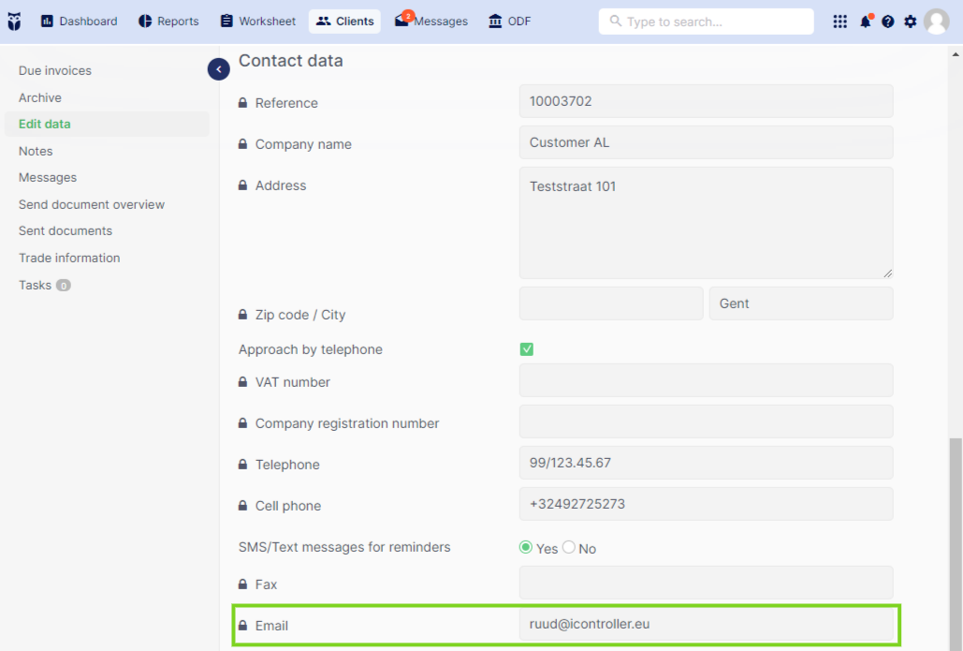Toggle the Approach by telephone checkbox
Screen dimensions: 963x651
click(526, 349)
